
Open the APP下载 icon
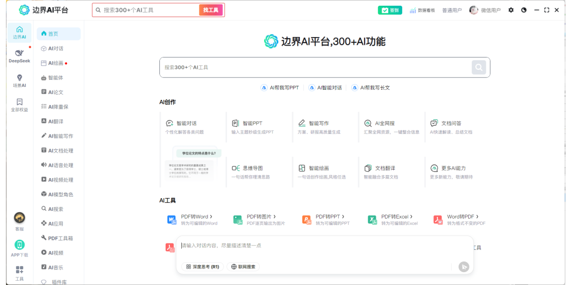tap(20, 245)
